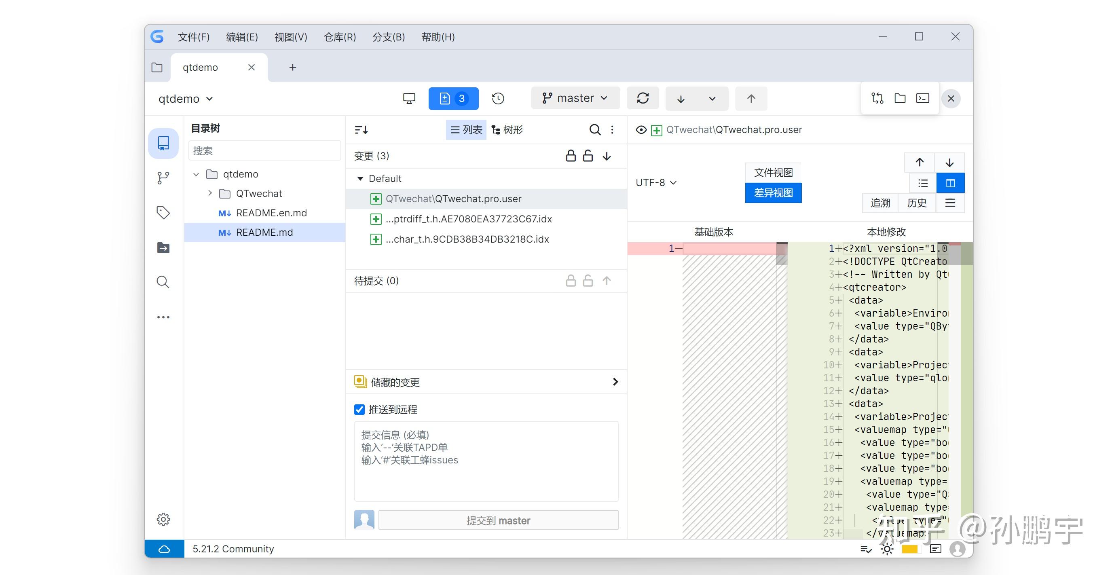Click the sync refresh button
The image size is (1112, 575).
(x=643, y=98)
